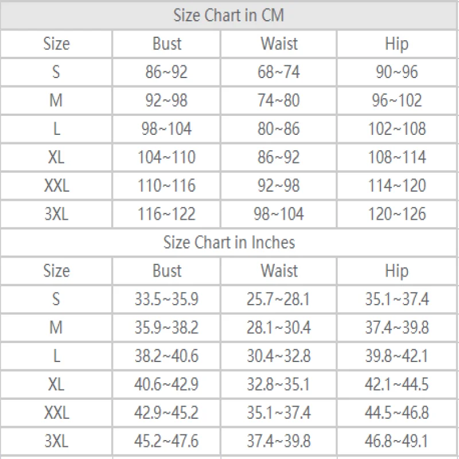Select the 114~120 hip cell

(x=397, y=186)
